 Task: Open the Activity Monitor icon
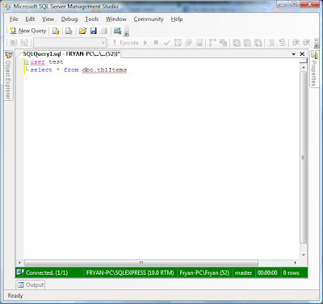pyautogui.click(x=117, y=31)
